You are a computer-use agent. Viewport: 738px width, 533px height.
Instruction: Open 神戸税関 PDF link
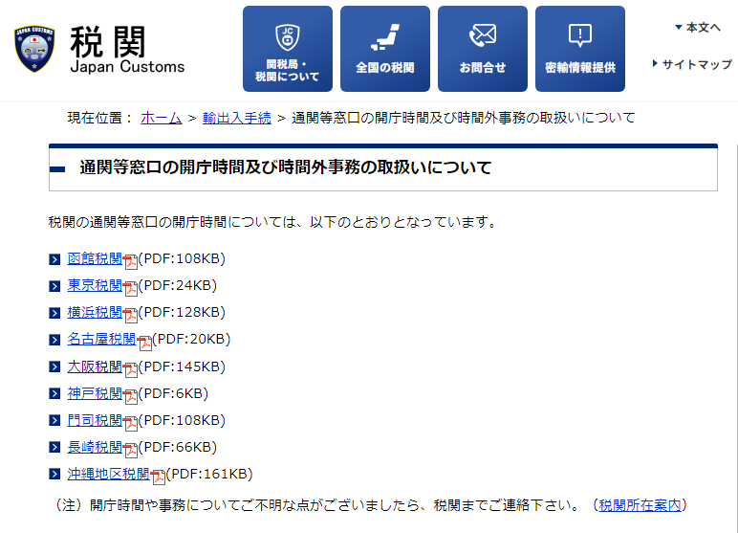coord(95,393)
